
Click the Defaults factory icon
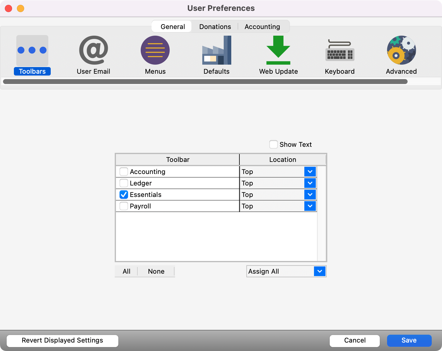pyautogui.click(x=216, y=50)
